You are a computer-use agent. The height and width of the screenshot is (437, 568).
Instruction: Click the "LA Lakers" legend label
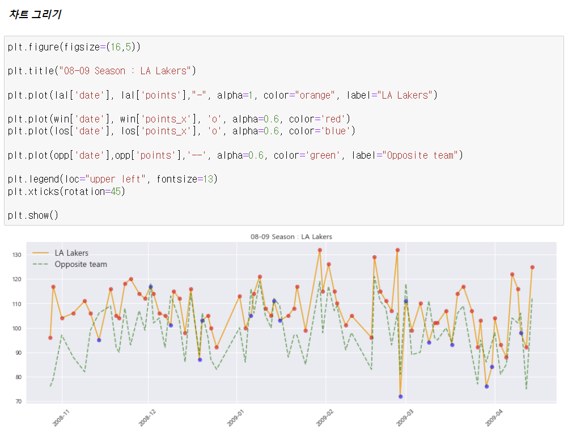71,253
